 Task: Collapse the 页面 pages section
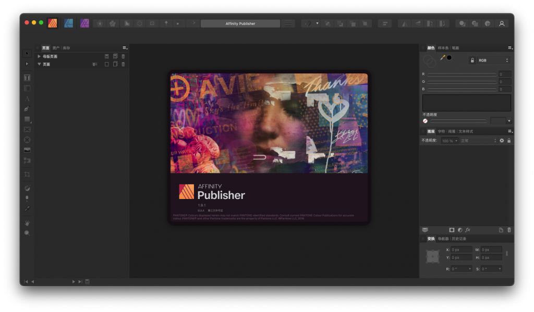coord(39,64)
